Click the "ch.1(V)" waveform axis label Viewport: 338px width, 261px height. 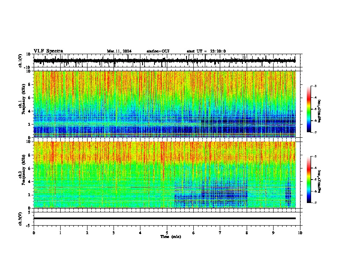[x=20, y=61]
